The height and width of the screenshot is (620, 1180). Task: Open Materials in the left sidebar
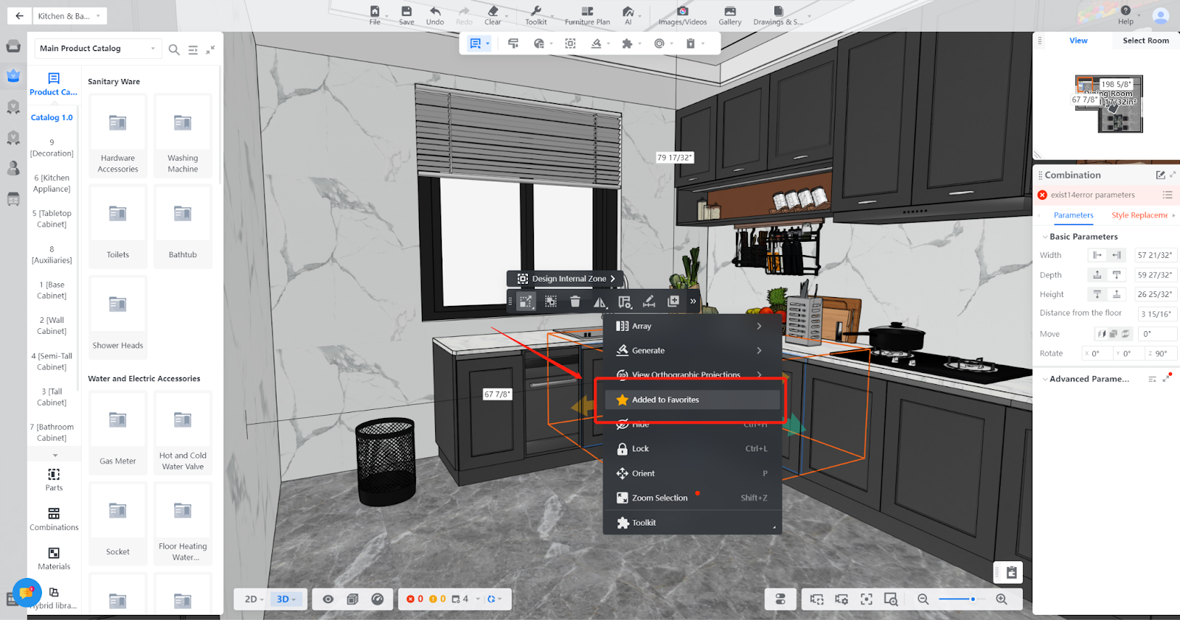tap(54, 558)
